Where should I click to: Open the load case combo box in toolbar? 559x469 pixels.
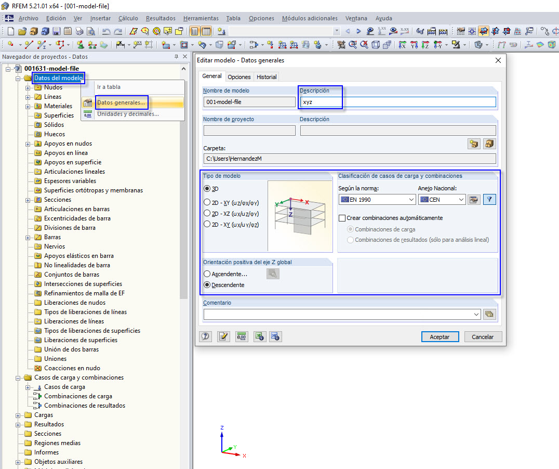click(x=284, y=31)
